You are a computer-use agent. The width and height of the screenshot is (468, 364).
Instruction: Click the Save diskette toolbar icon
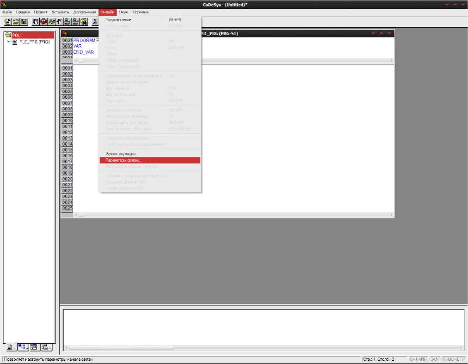tap(24, 22)
